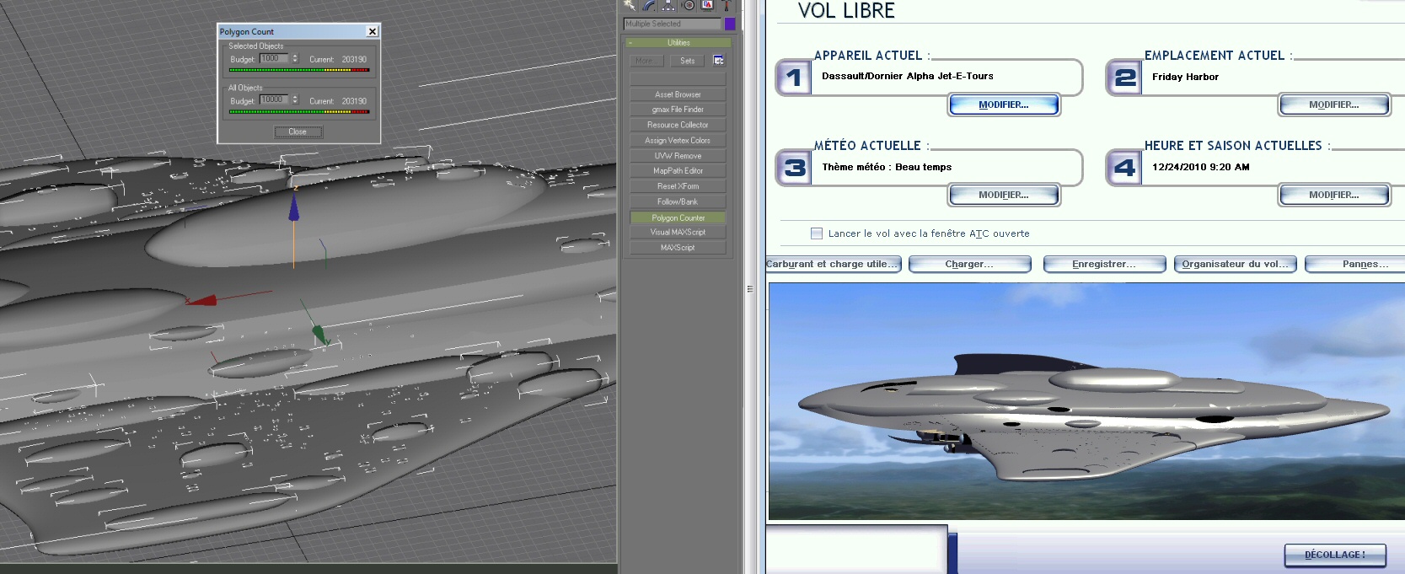The height and width of the screenshot is (574, 1405).
Task: Click the Multiple Selected name field
Action: coord(673,24)
